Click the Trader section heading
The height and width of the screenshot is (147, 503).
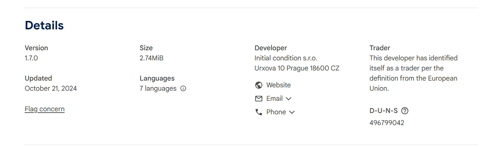380,48
